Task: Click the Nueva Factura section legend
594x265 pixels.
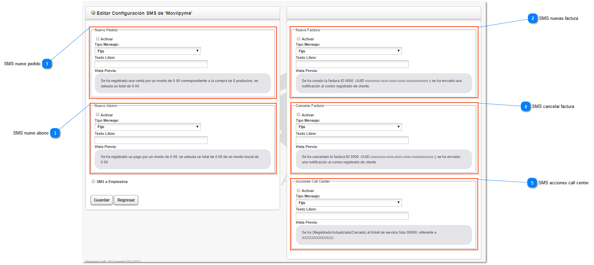Action: [x=308, y=30]
